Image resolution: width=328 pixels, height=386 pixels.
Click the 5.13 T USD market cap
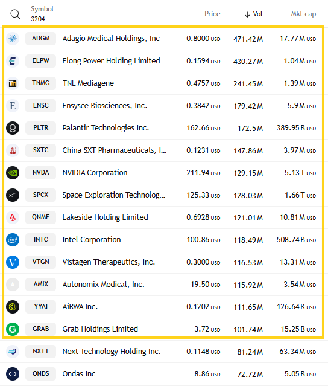pyautogui.click(x=300, y=173)
